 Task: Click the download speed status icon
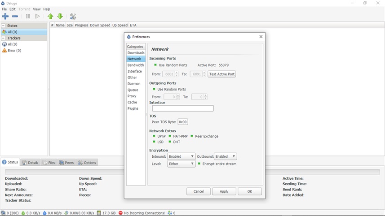click(23, 213)
